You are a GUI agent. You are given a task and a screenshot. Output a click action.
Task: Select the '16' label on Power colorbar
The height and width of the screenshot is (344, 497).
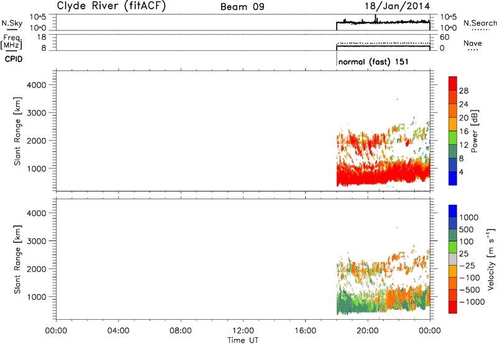coord(463,132)
